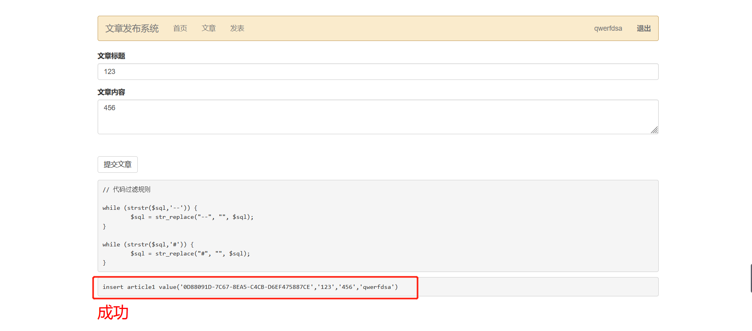The width and height of the screenshot is (752, 331).
Task: Click the str_replace("--") code line
Action: click(192, 217)
